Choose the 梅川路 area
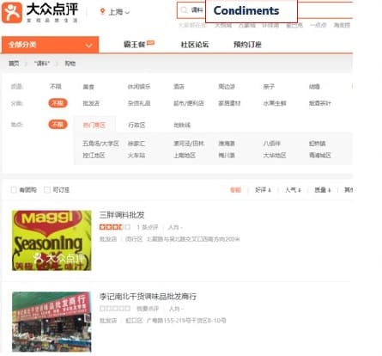Image resolution: width=382 pixels, height=356 pixels. coord(227,156)
